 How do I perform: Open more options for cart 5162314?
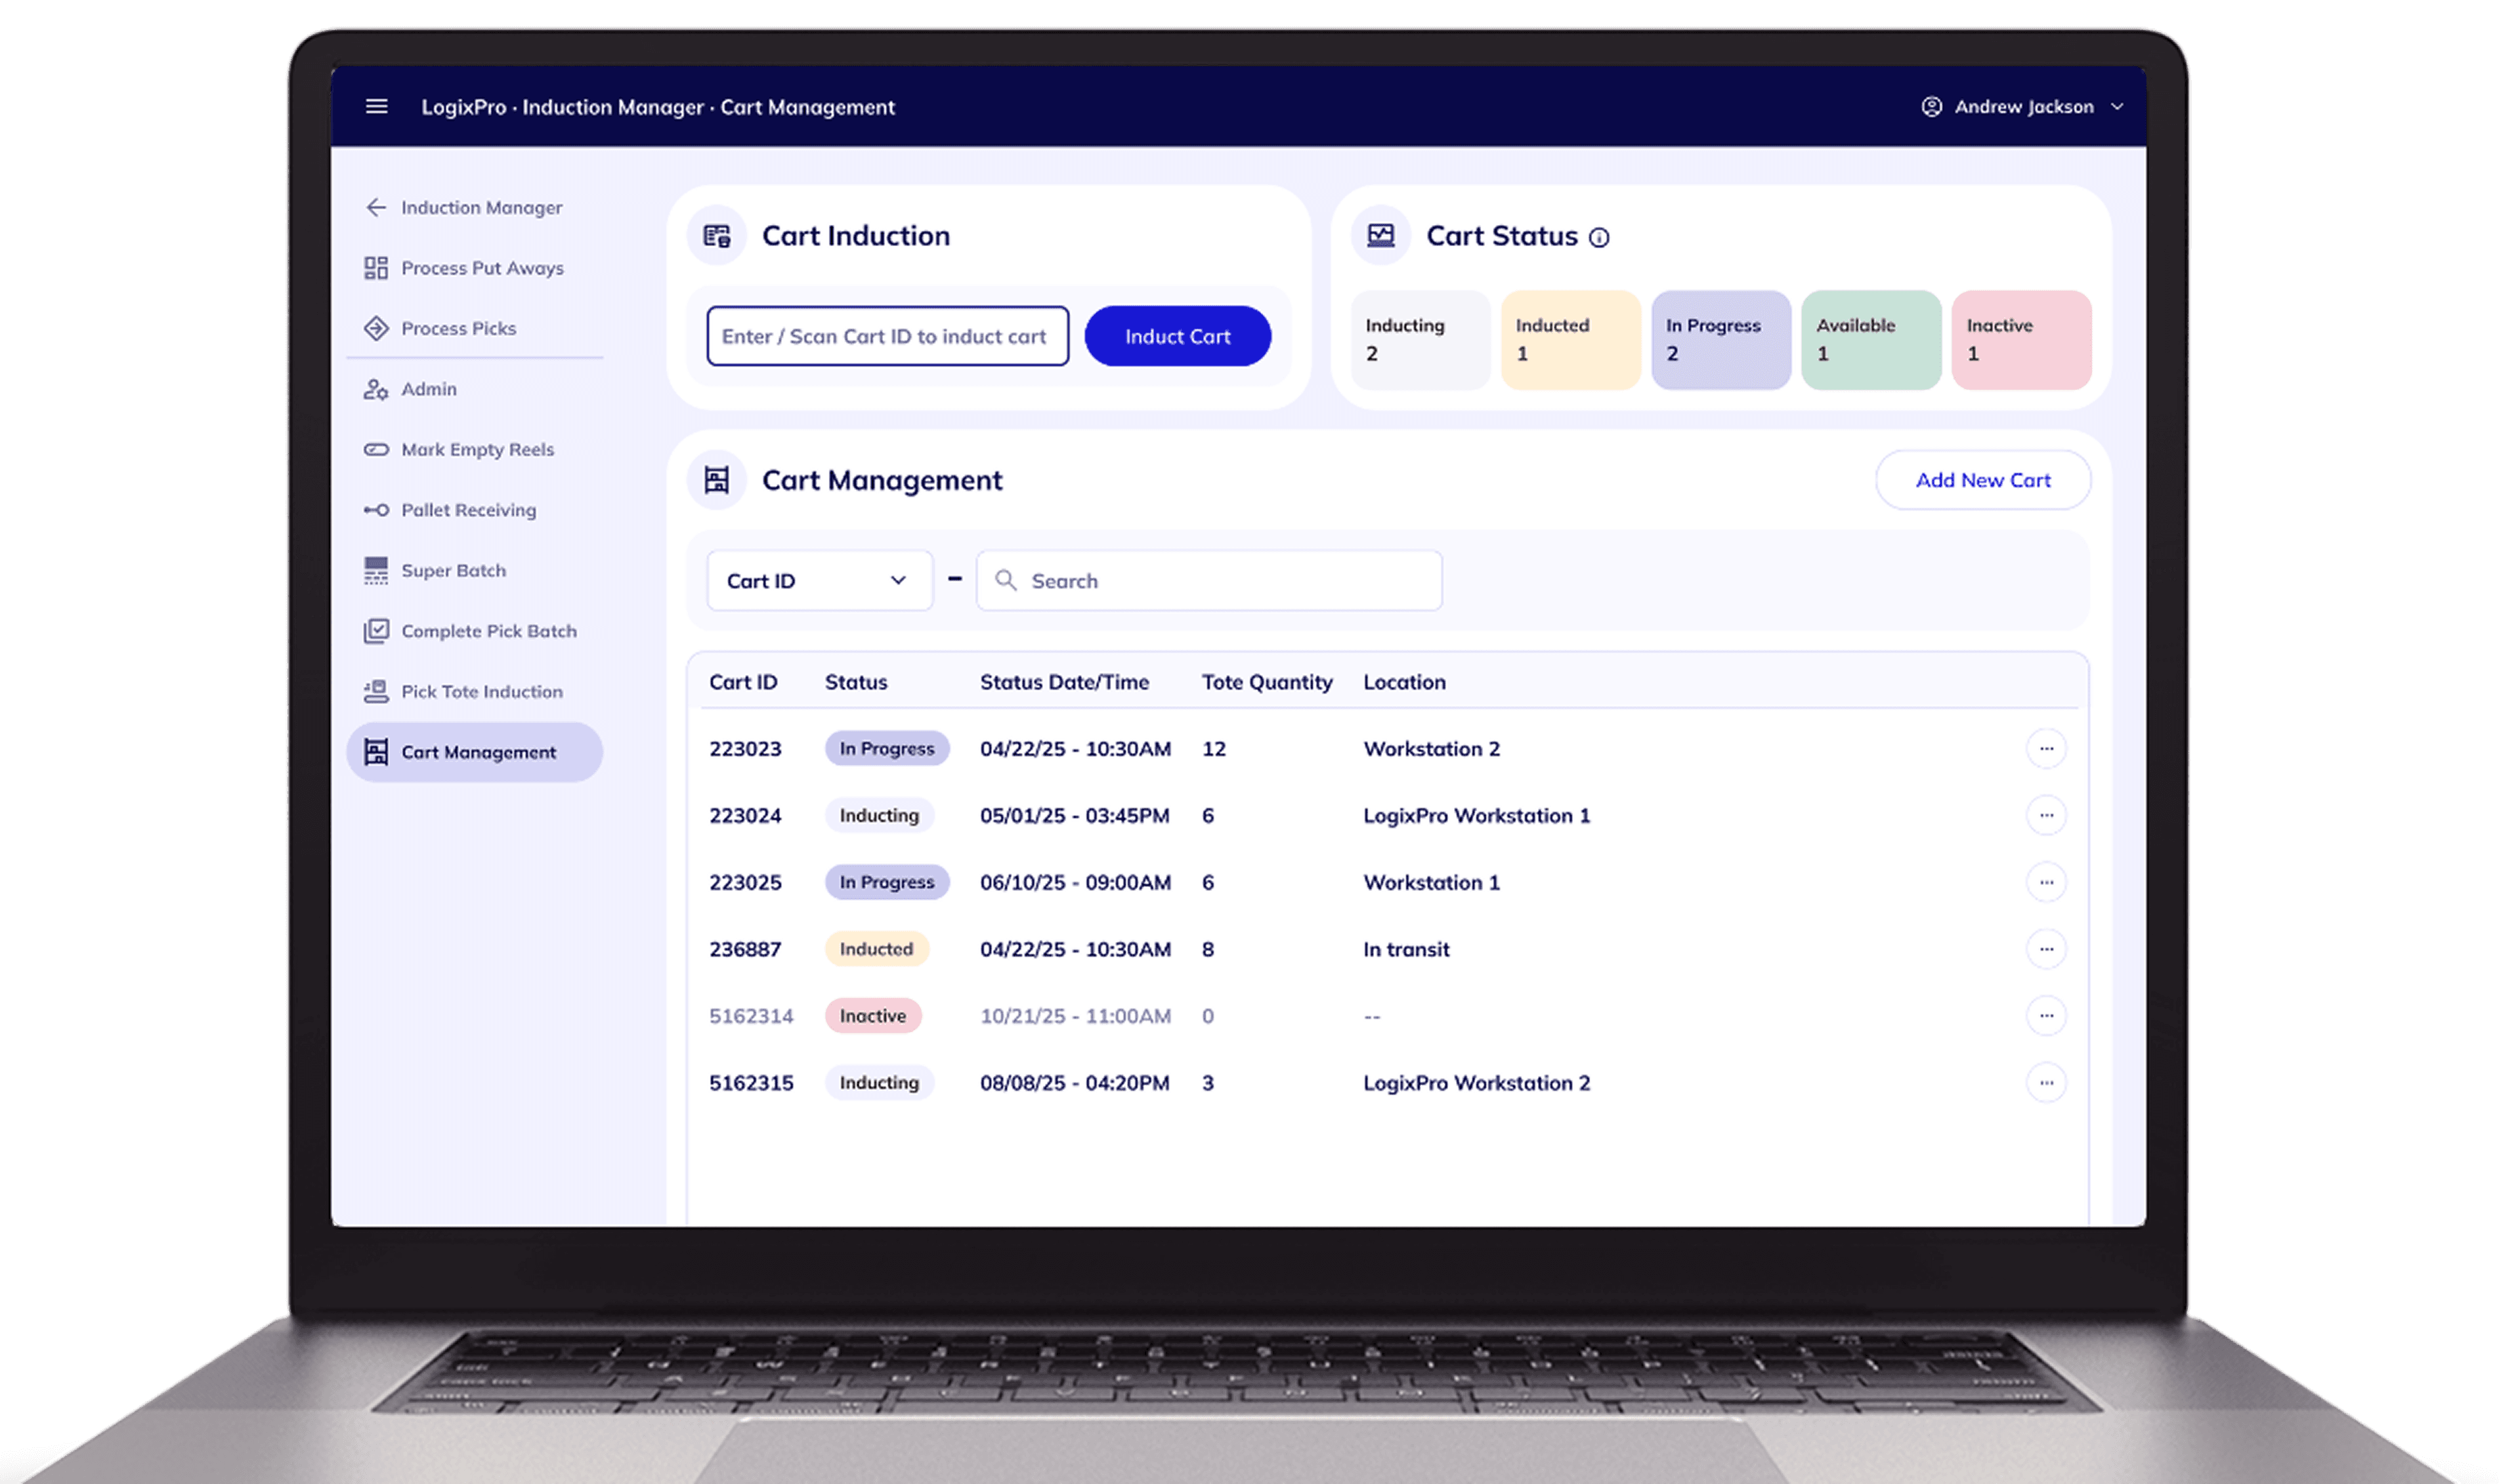[x=2046, y=1016]
